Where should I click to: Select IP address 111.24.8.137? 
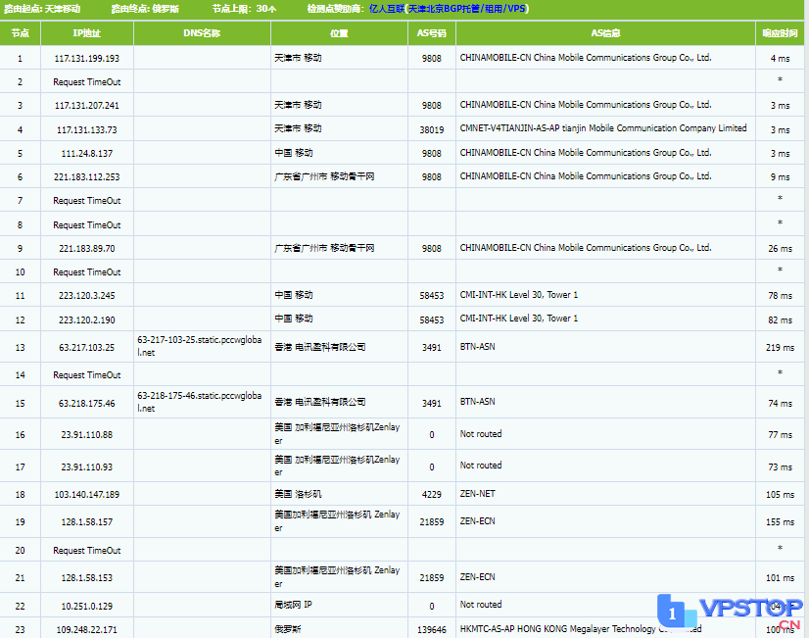pos(86,153)
